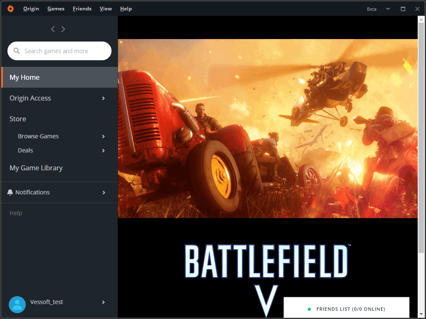Click the Beta label in title bar
Viewport: 426px width, 319px height.
pyautogui.click(x=372, y=9)
